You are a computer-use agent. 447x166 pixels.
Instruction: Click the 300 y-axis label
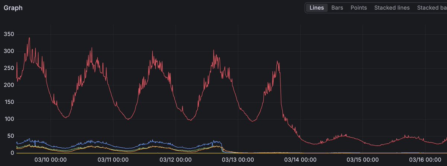(9, 51)
